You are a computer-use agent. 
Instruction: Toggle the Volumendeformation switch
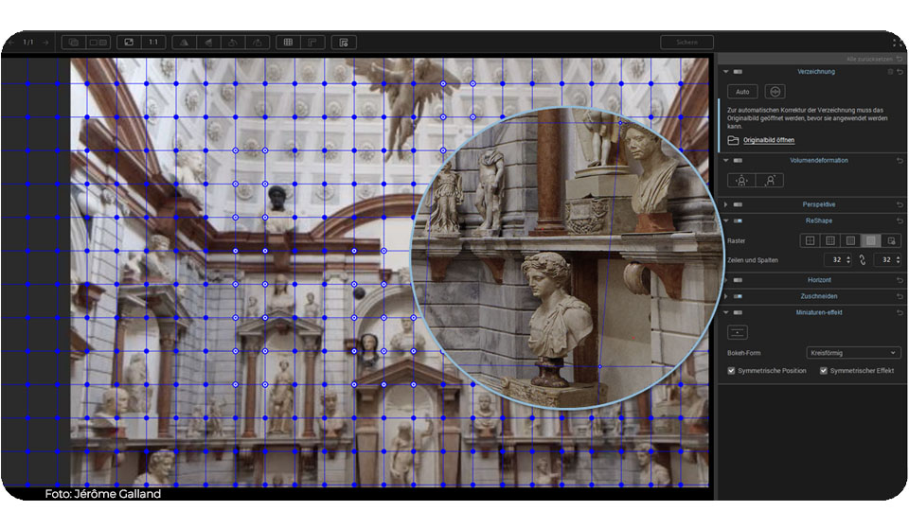pos(738,161)
